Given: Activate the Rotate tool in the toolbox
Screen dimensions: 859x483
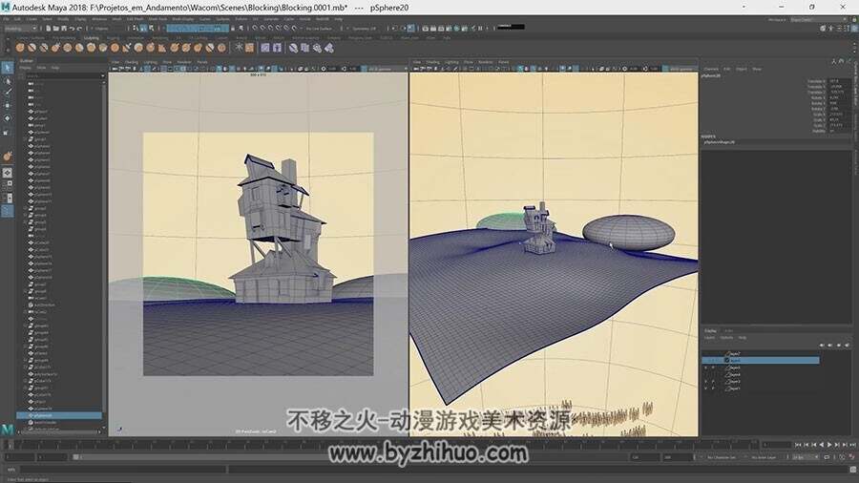Looking at the screenshot, I should [x=7, y=118].
